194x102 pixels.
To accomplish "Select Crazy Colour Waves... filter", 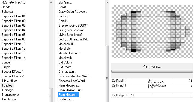I will (x=73, y=12).
